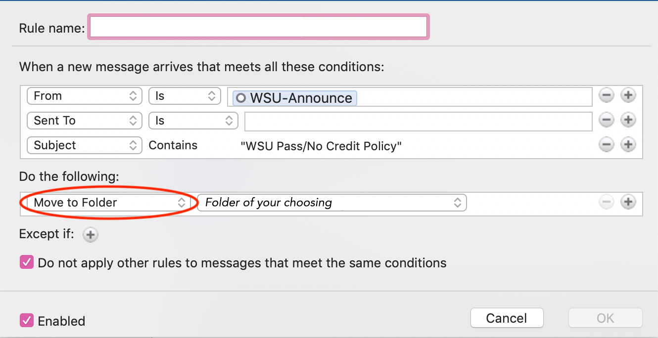Open the Is operator dropdown for Sent To
This screenshot has height=338, width=658.
point(193,121)
